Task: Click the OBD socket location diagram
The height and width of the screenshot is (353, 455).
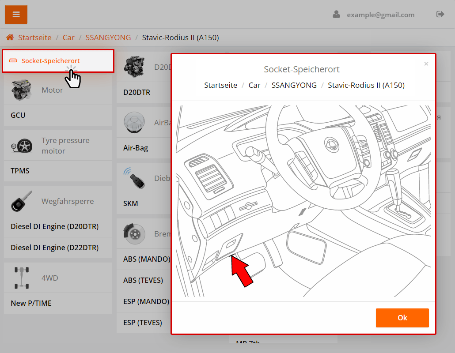Action: pos(303,201)
